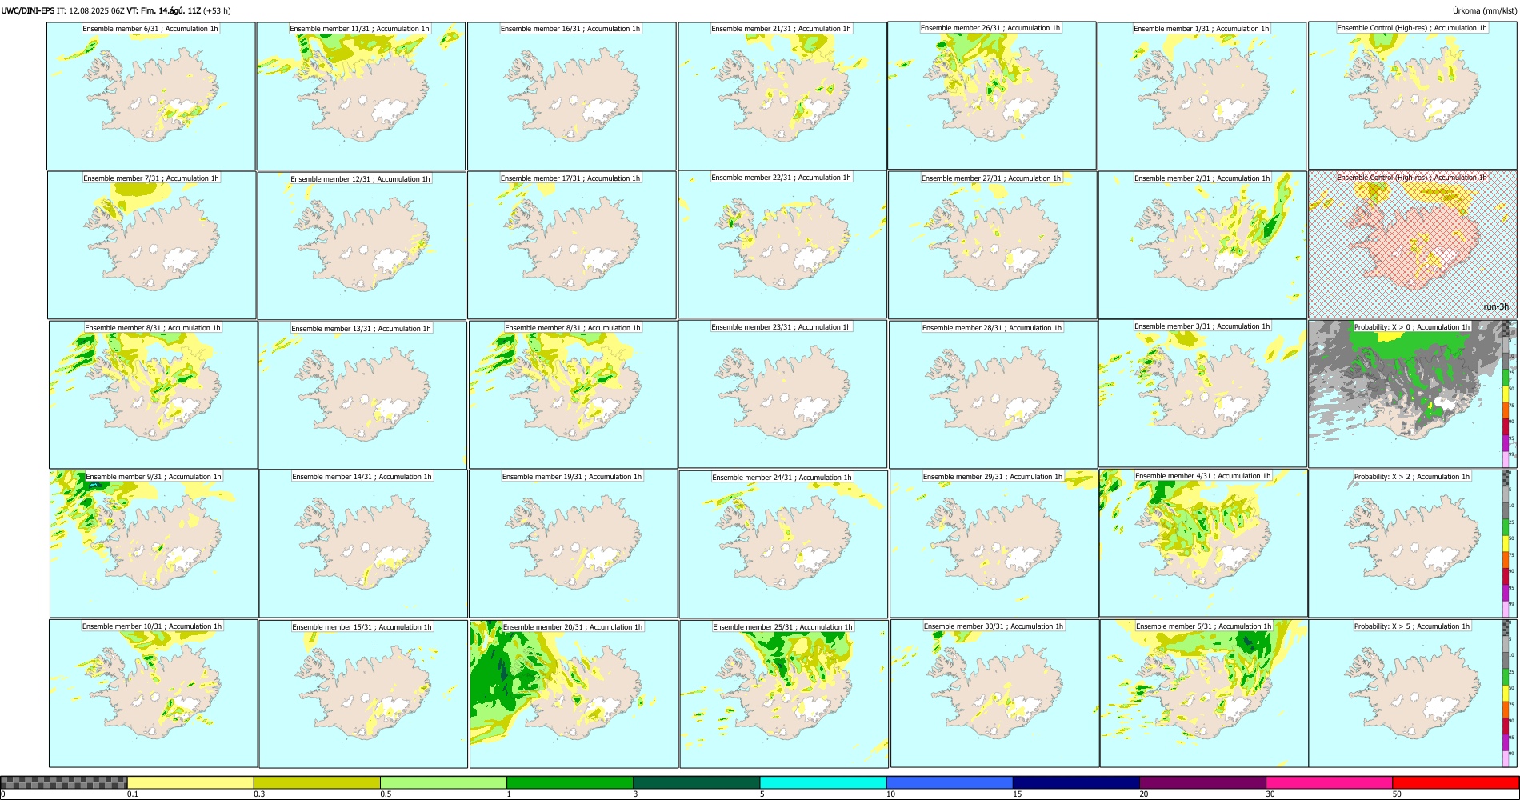
Task: Select the cyan 5–10 legend swatch
Action: click(823, 782)
